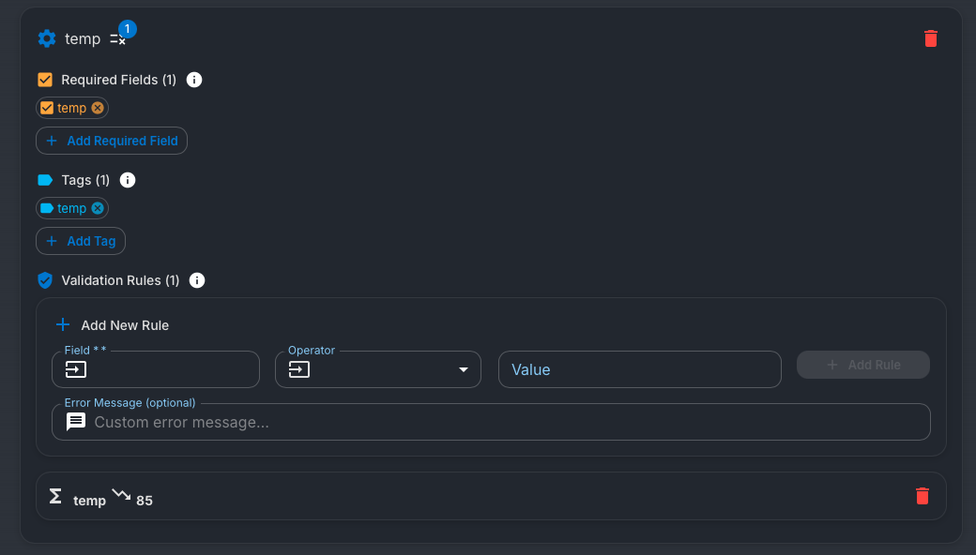The height and width of the screenshot is (555, 976).
Task: Remove the temp tag via its X
Action: [98, 208]
